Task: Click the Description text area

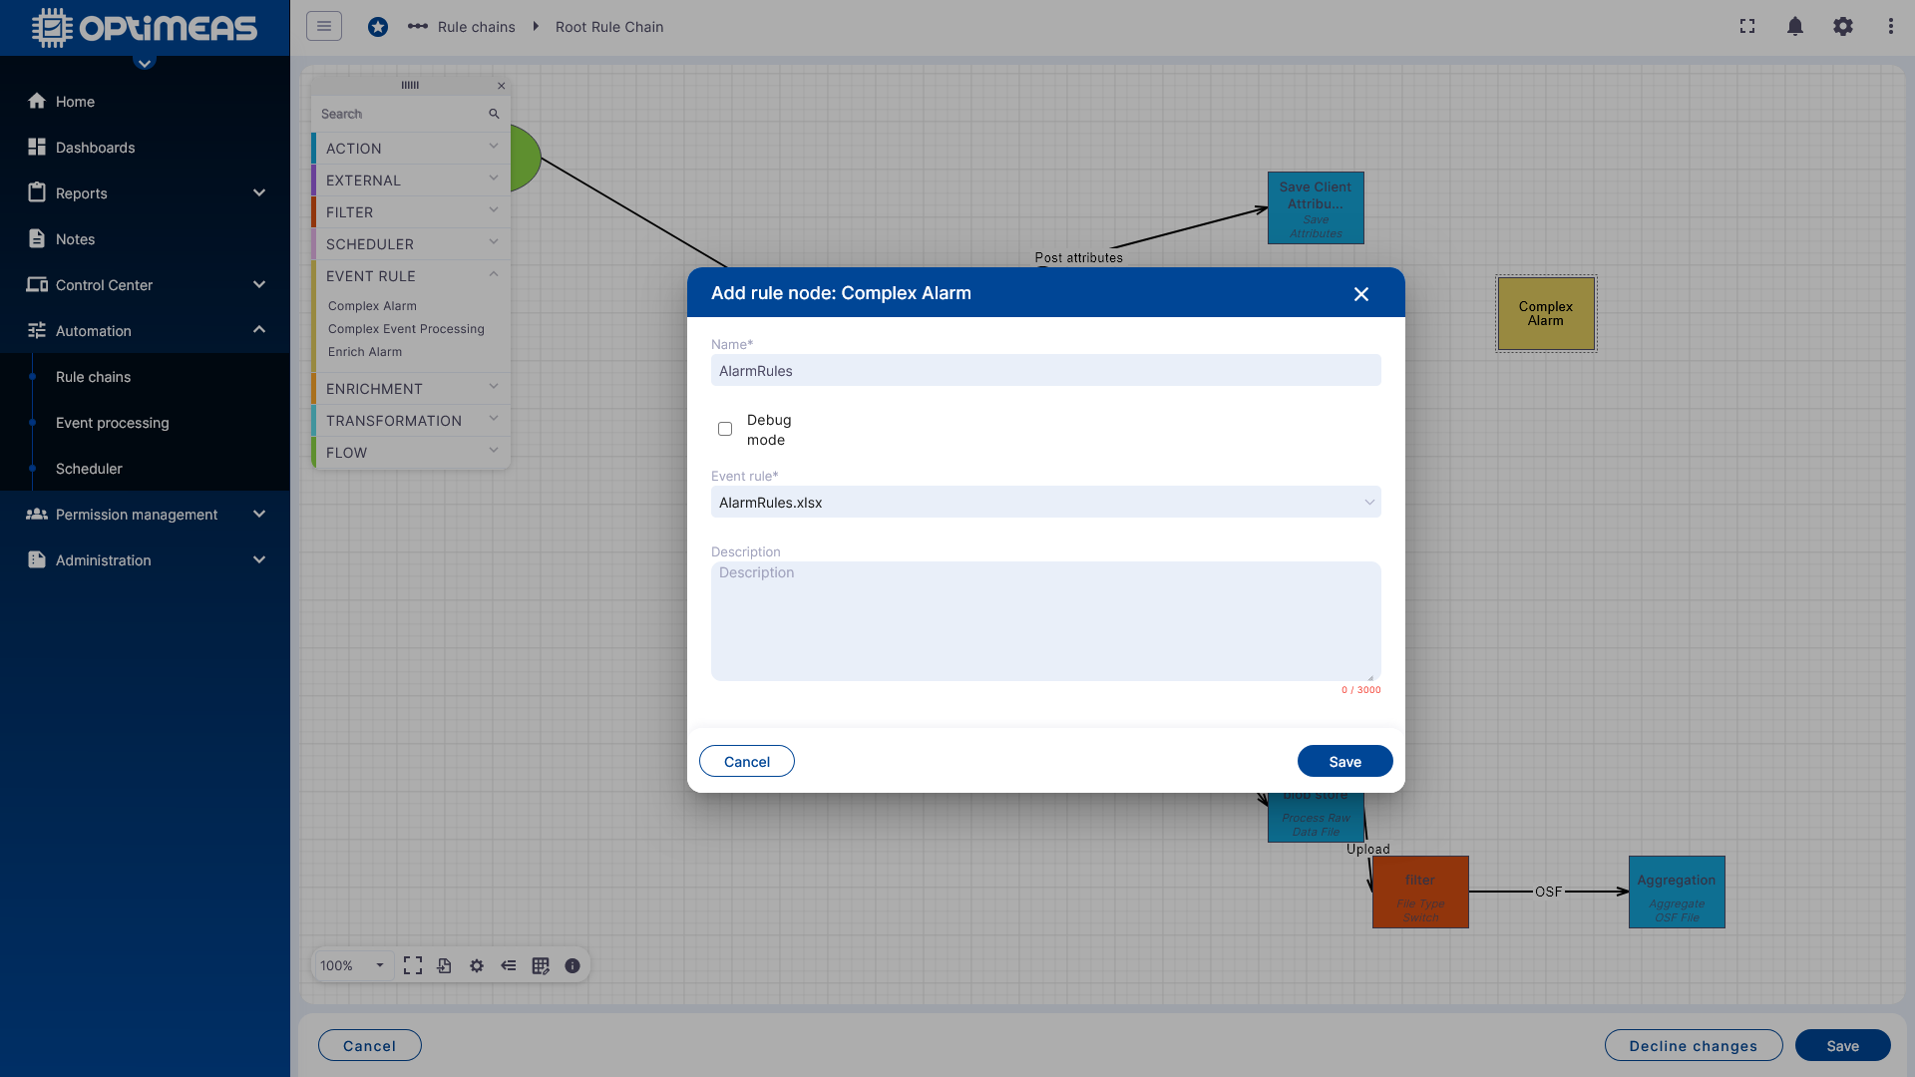Action: [1045, 620]
